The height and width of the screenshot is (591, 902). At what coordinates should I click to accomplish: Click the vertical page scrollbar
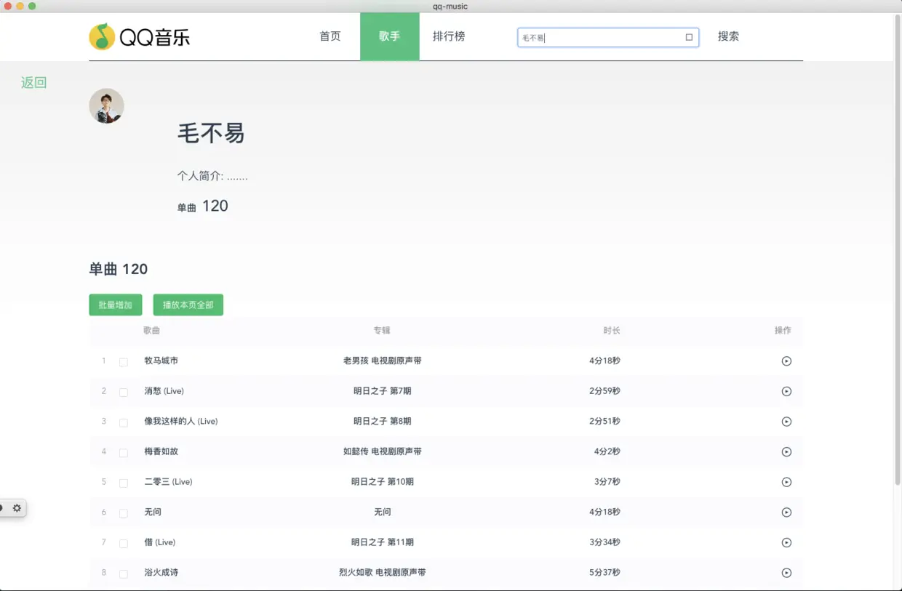(x=898, y=251)
